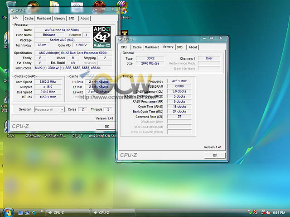Click CAS# Latency value 5.0 clocks
The image size is (290, 217).
(179, 91)
